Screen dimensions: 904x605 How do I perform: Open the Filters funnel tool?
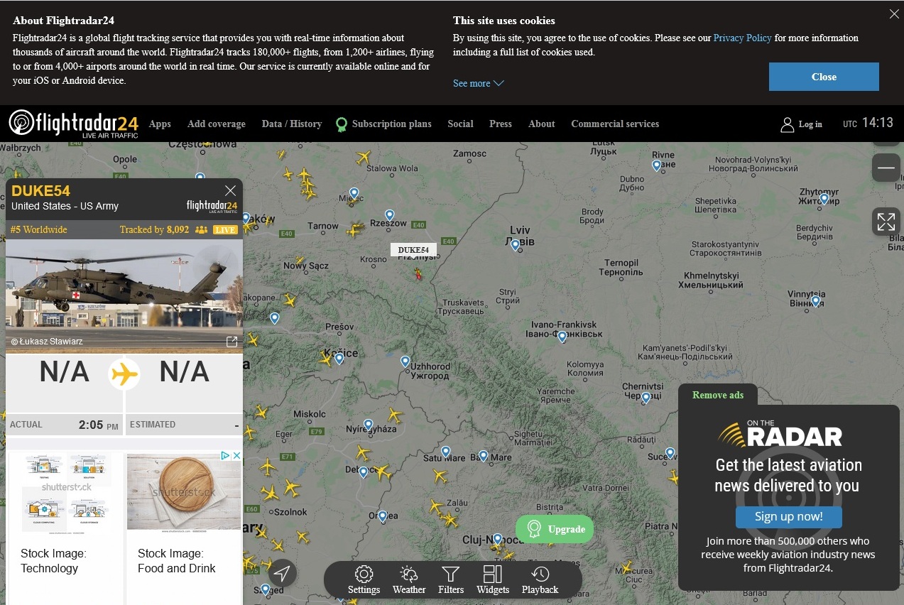point(451,579)
